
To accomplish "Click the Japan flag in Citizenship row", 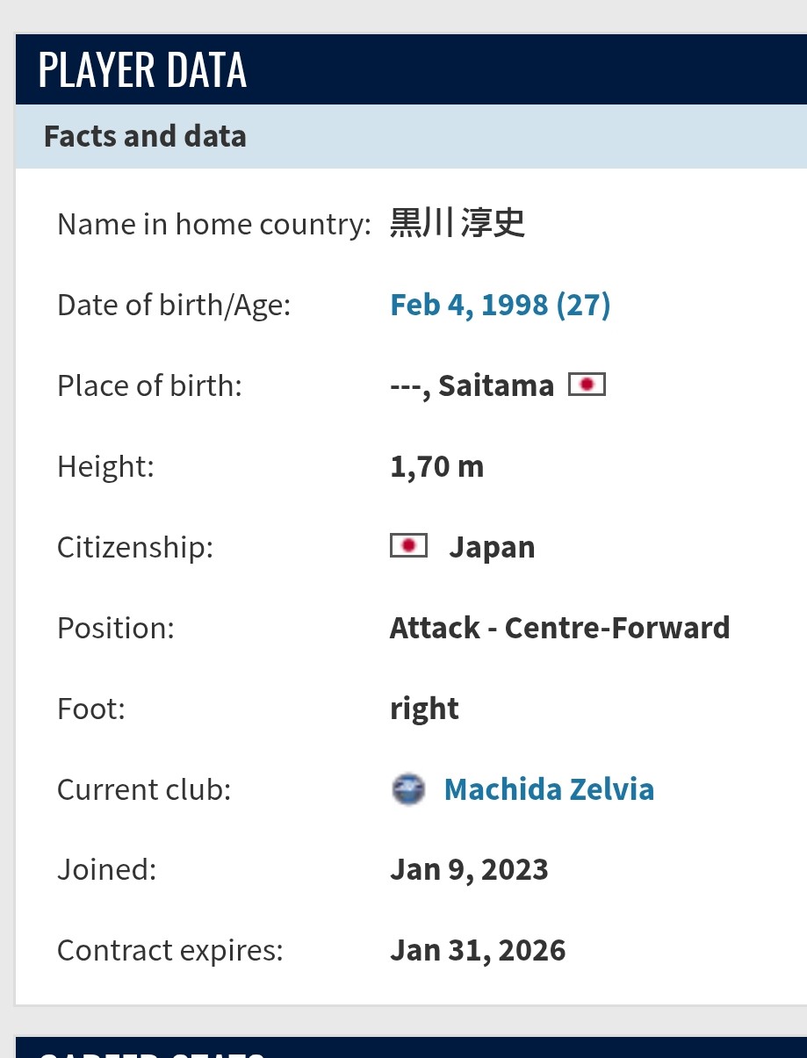I will [408, 546].
